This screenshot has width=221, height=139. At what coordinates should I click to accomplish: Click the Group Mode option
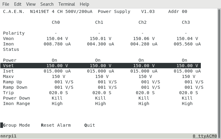click(x=17, y=125)
